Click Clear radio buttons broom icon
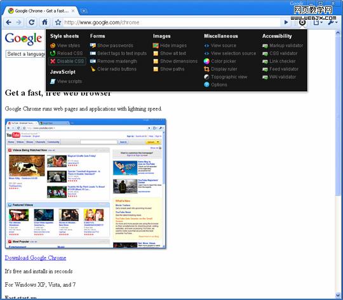Screen dimensions: 343x300 tap(93, 69)
